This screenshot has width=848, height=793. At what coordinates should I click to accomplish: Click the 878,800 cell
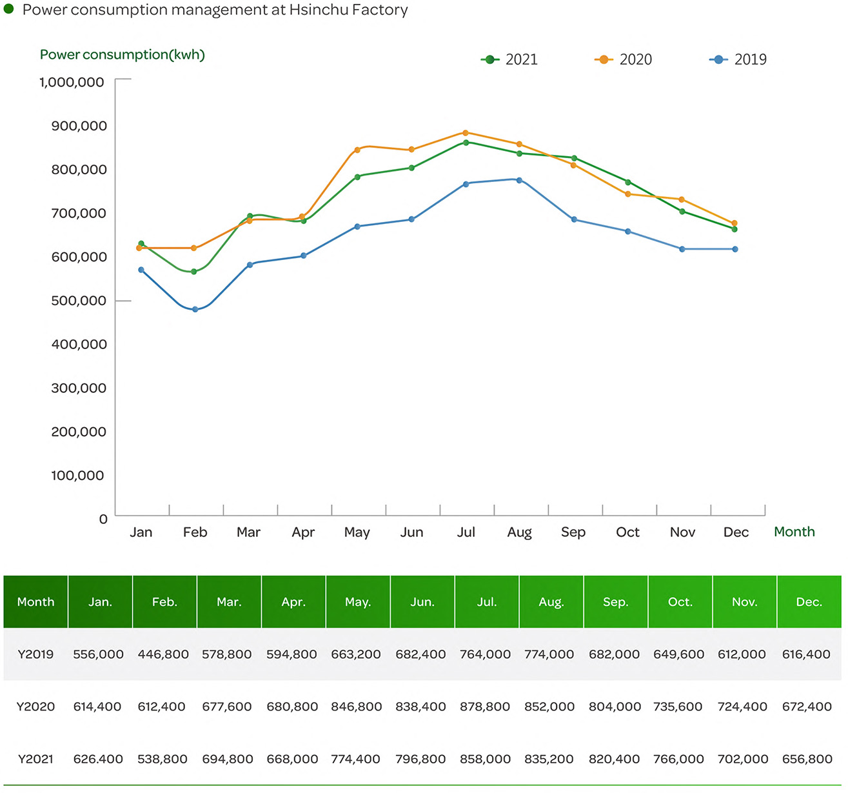click(x=485, y=707)
